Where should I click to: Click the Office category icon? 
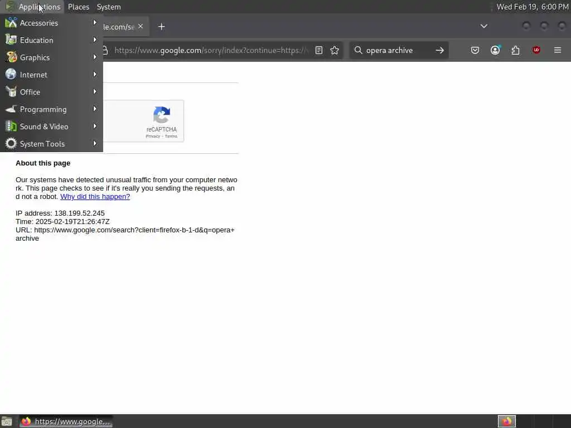click(x=11, y=92)
